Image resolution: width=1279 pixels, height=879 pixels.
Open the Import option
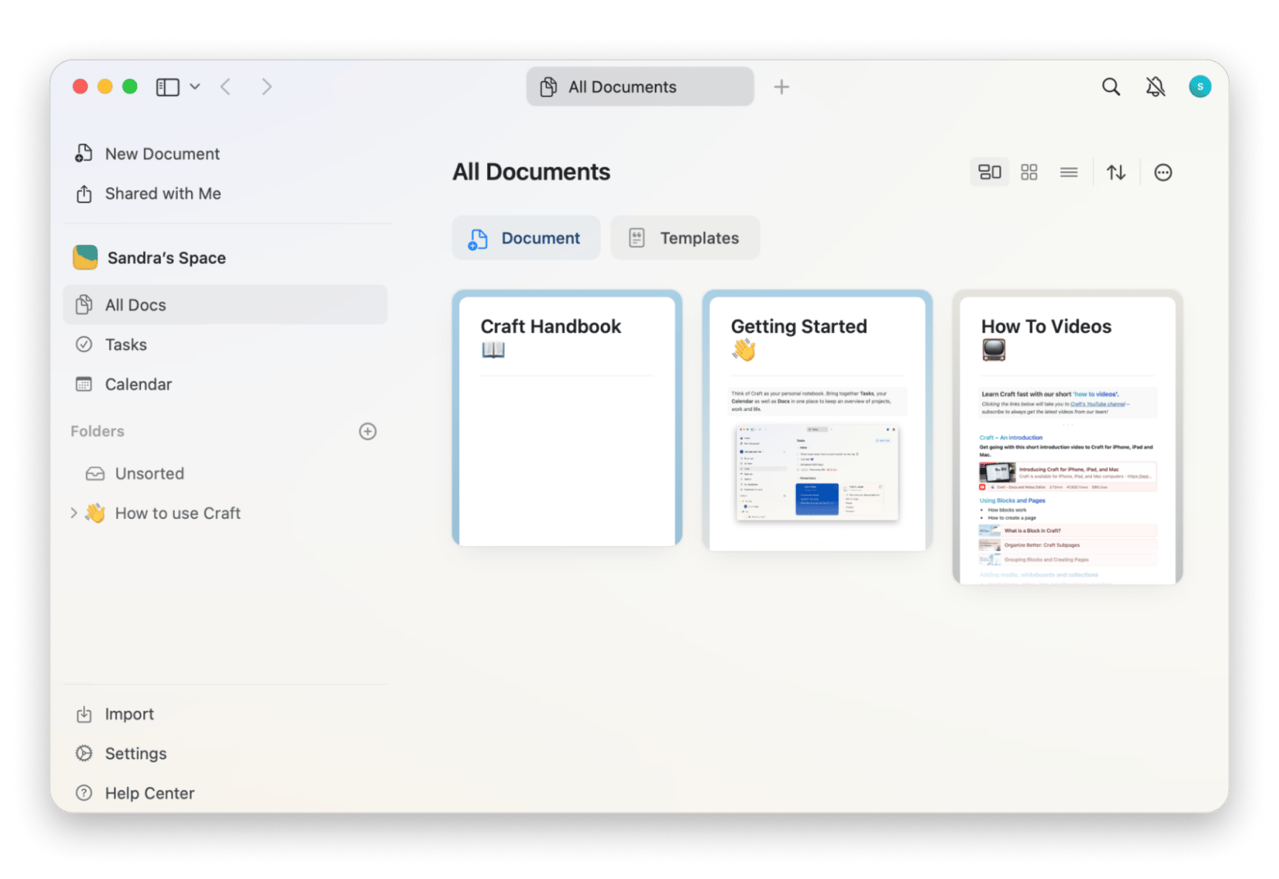129,713
